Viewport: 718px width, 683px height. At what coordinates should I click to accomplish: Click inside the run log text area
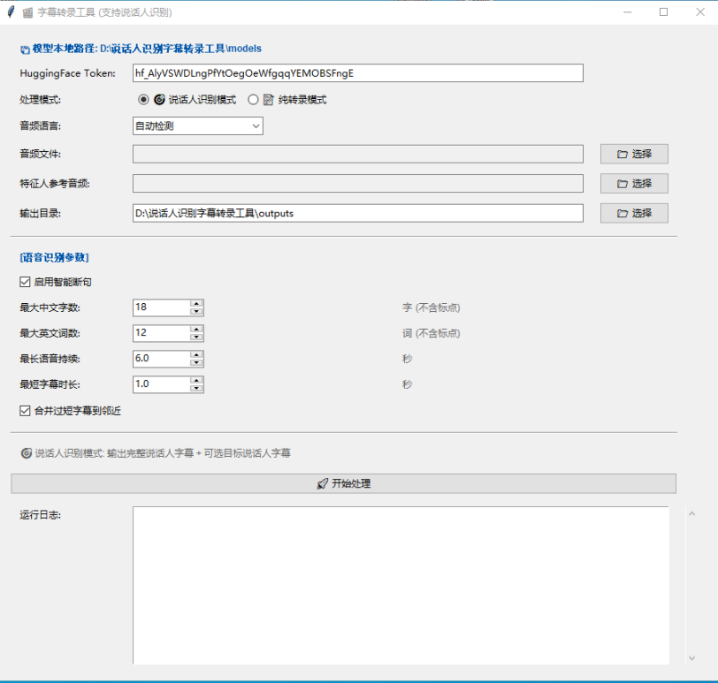400,583
